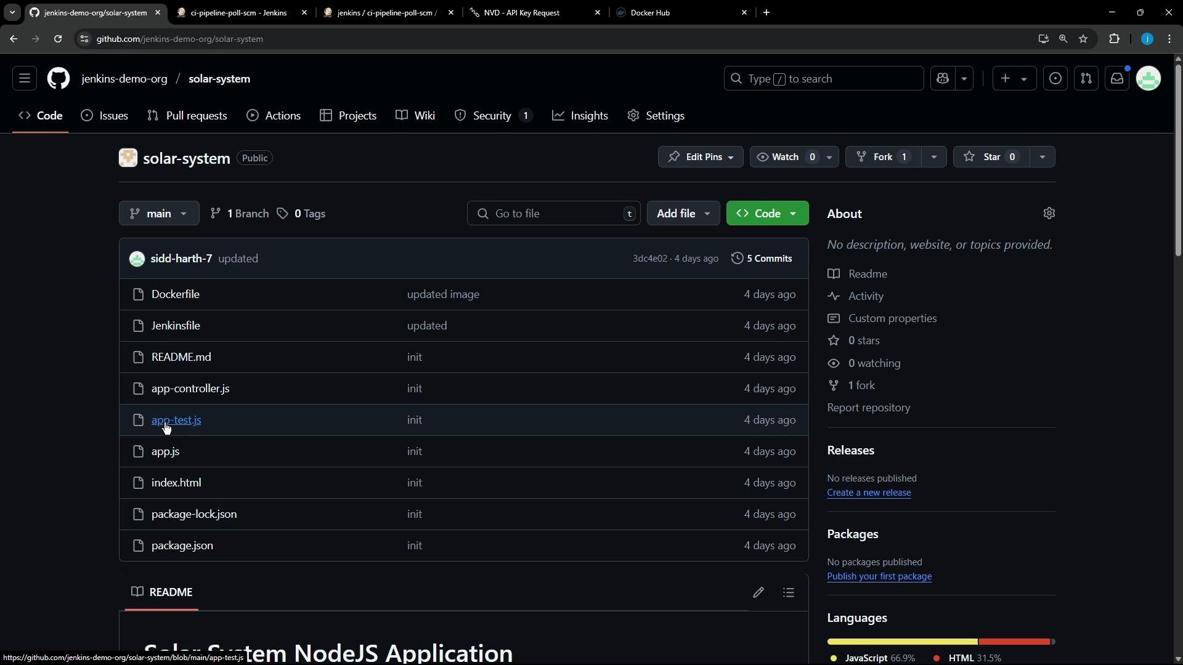Open a new browser tab

[x=766, y=12]
